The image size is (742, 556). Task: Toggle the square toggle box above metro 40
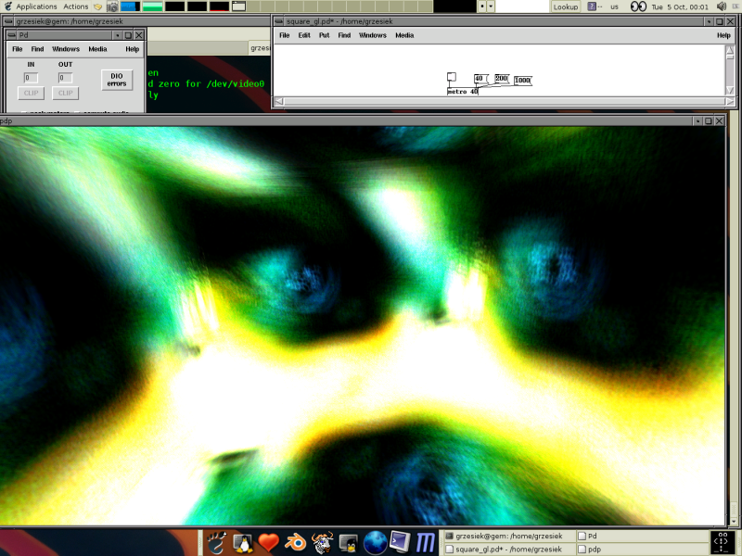coord(452,77)
